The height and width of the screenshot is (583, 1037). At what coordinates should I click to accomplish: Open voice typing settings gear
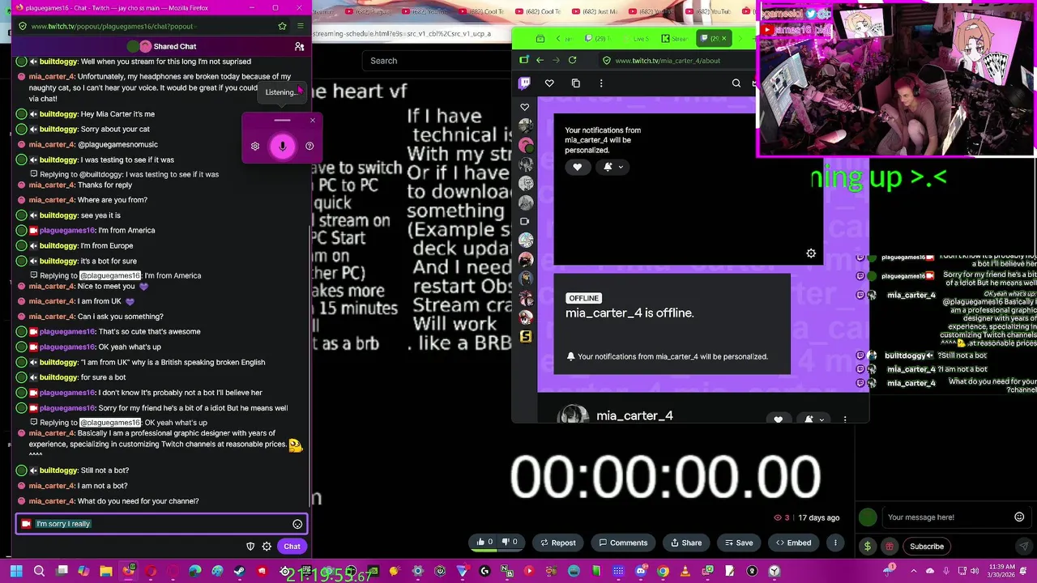point(255,146)
